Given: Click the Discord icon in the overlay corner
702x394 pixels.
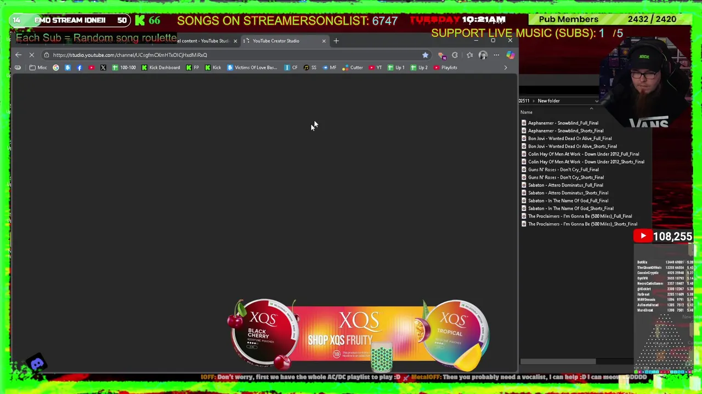Looking at the screenshot, I should coord(37,364).
